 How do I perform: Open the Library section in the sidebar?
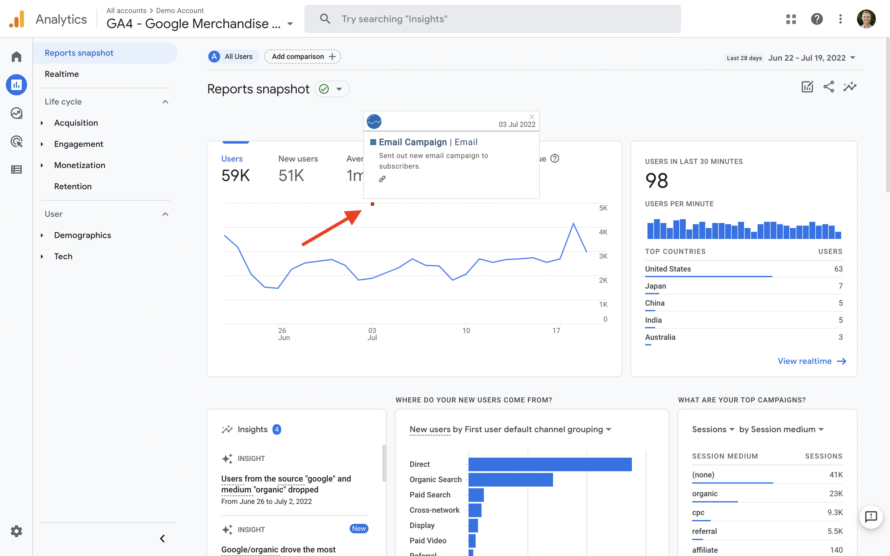tap(16, 169)
